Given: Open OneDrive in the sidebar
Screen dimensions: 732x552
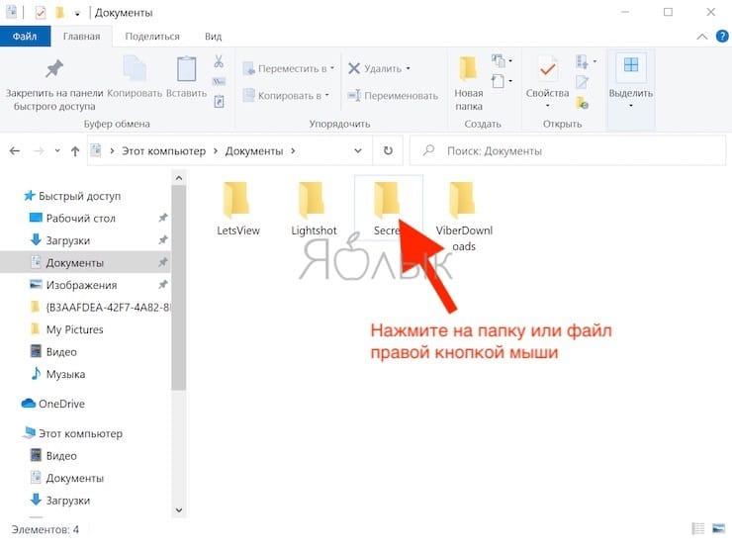Looking at the screenshot, I should point(61,404).
